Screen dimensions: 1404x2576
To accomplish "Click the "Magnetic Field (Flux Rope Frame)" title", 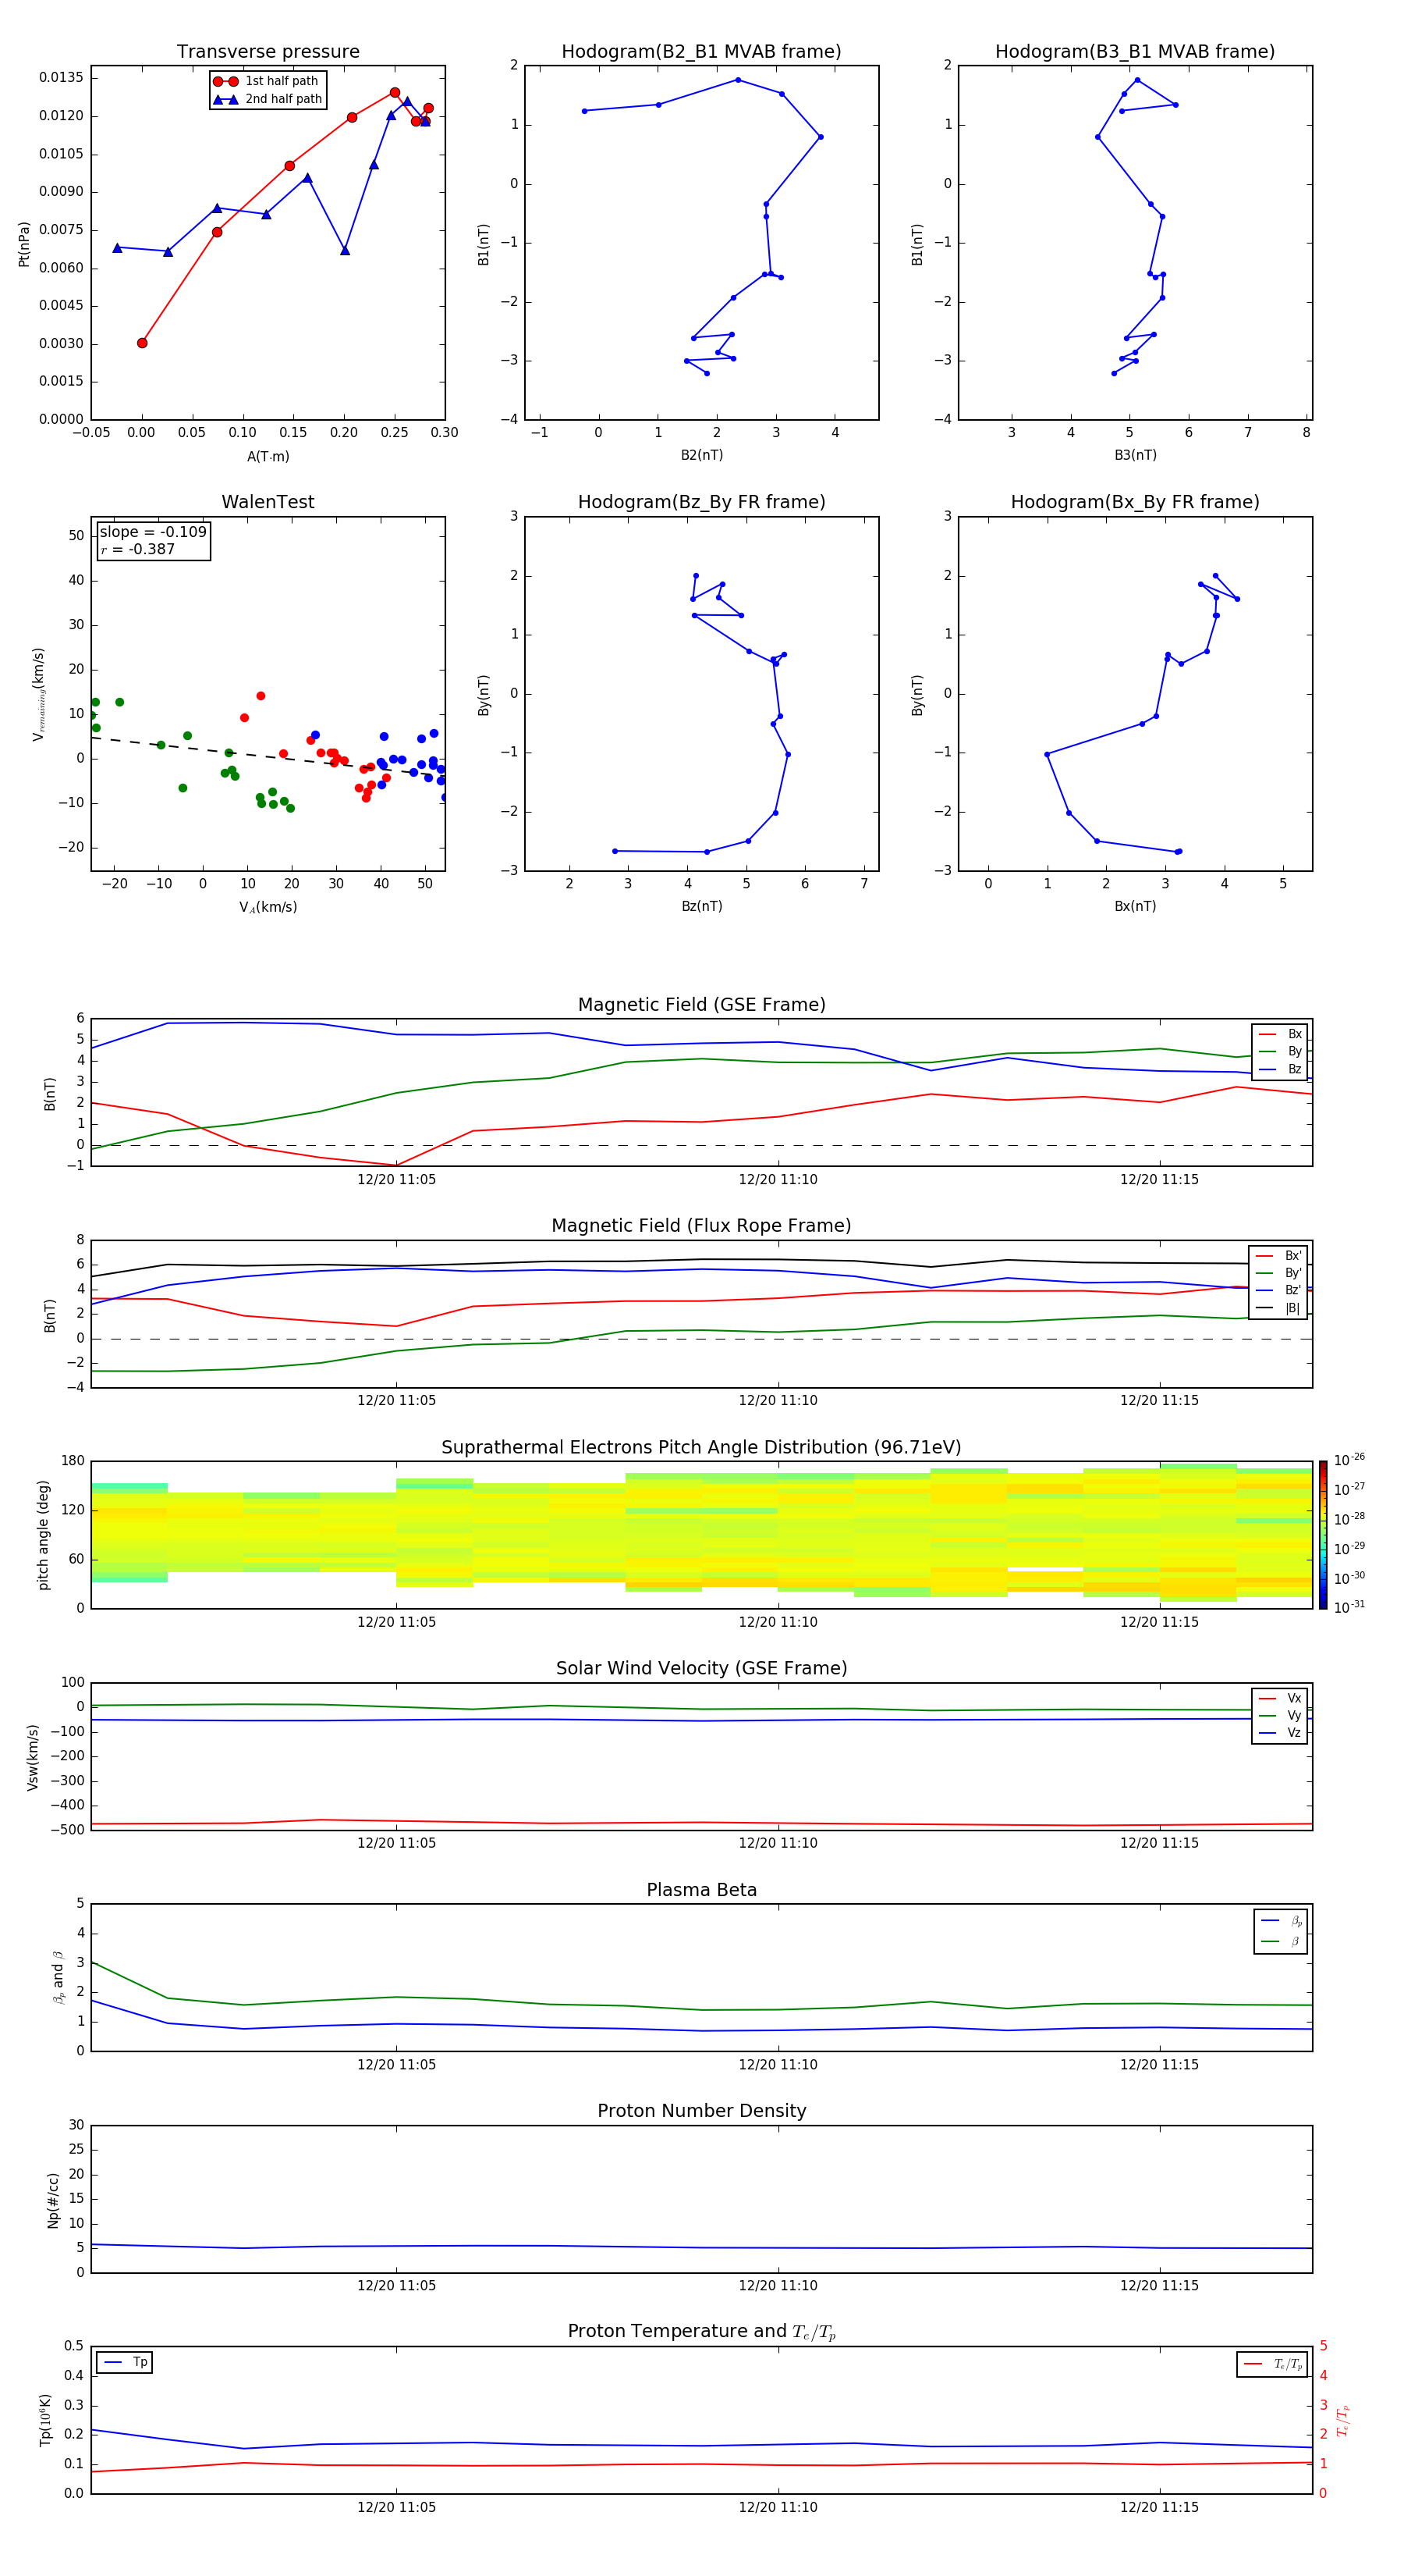I will click(x=701, y=1226).
